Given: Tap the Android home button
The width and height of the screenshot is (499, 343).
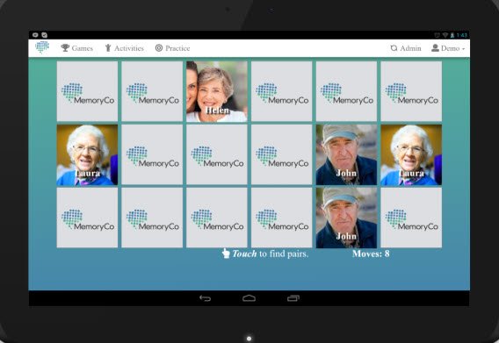Looking at the screenshot, I should coord(249,298).
